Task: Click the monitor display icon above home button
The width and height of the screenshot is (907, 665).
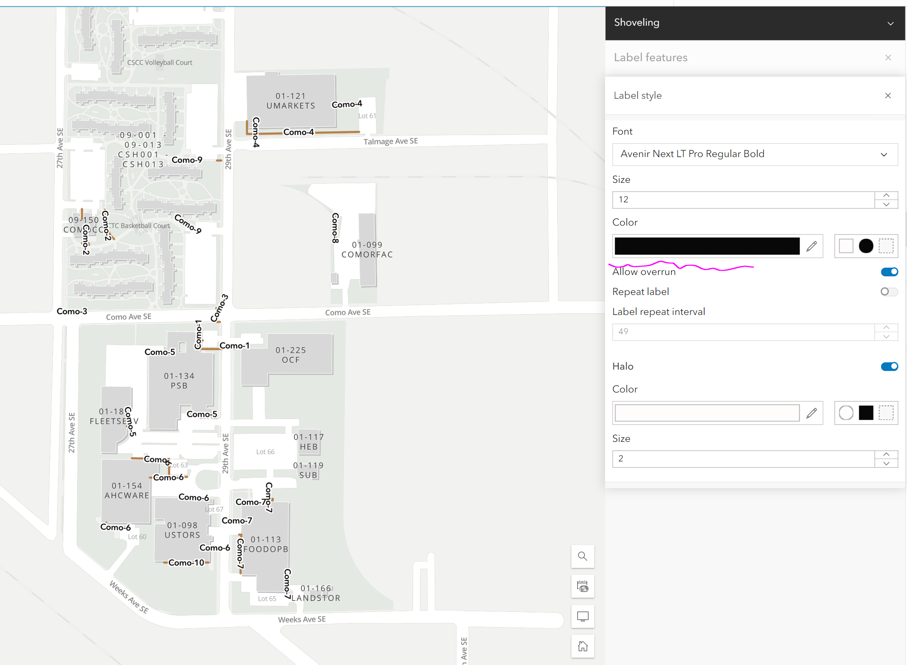Action: click(582, 617)
